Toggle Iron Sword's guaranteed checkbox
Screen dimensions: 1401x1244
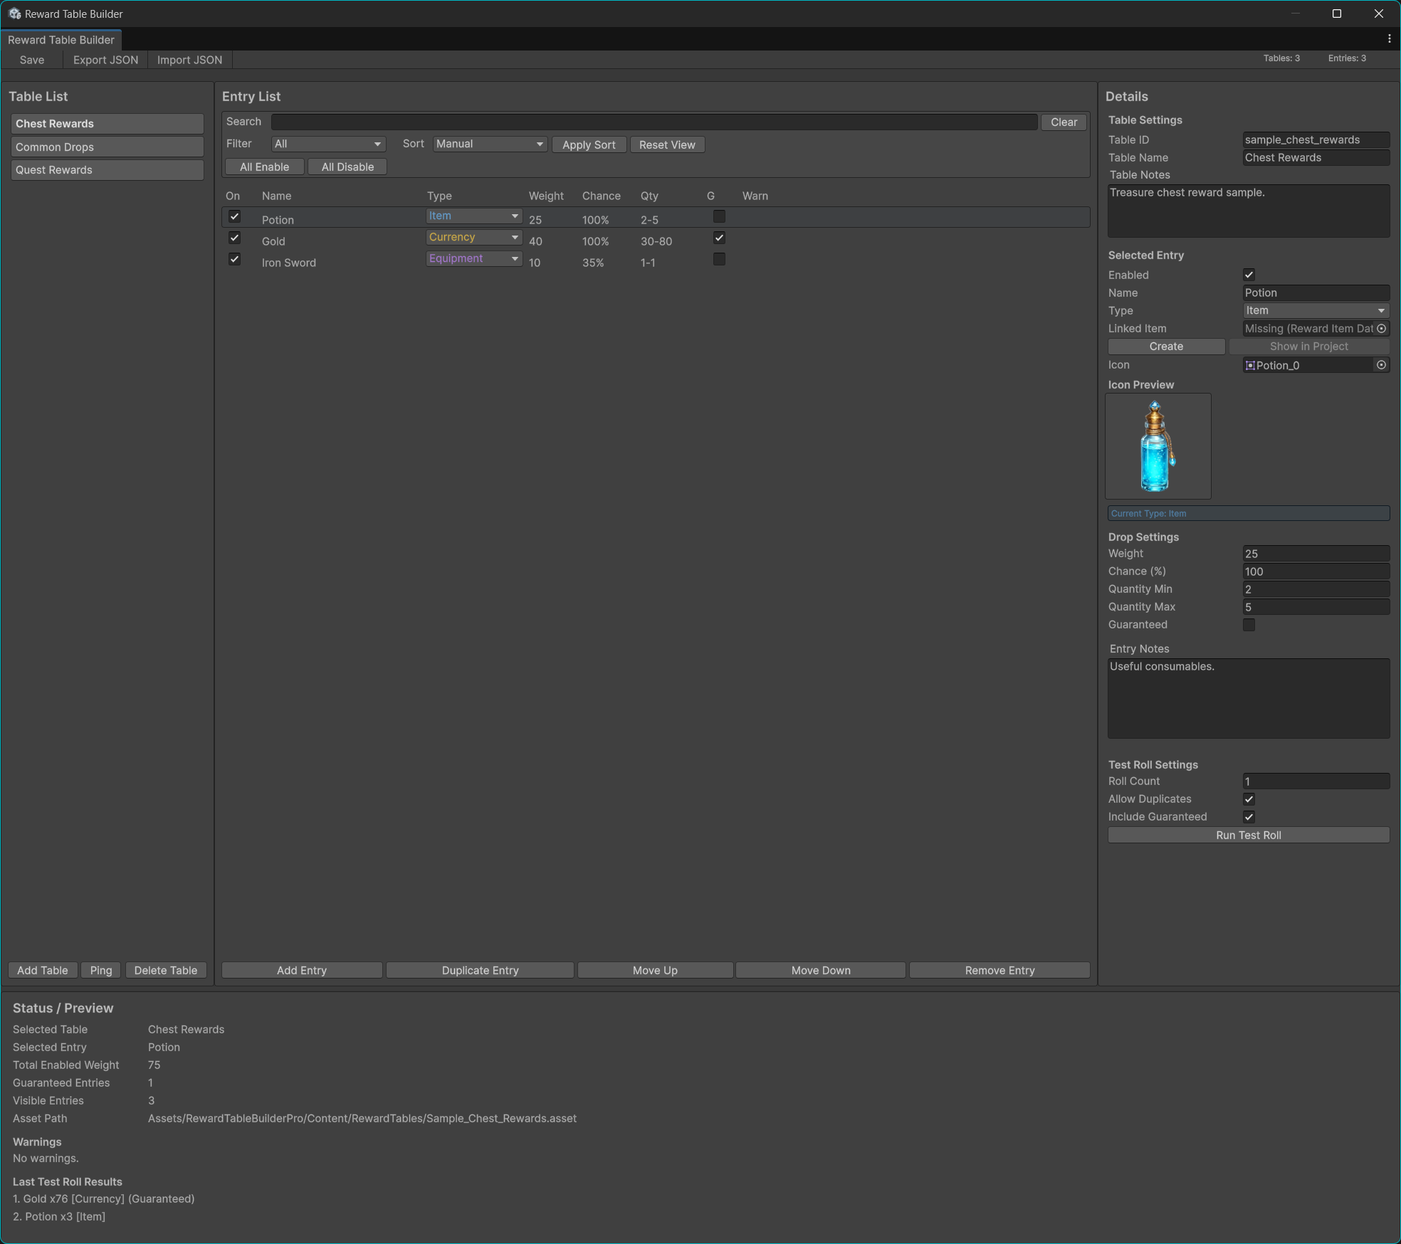[719, 259]
